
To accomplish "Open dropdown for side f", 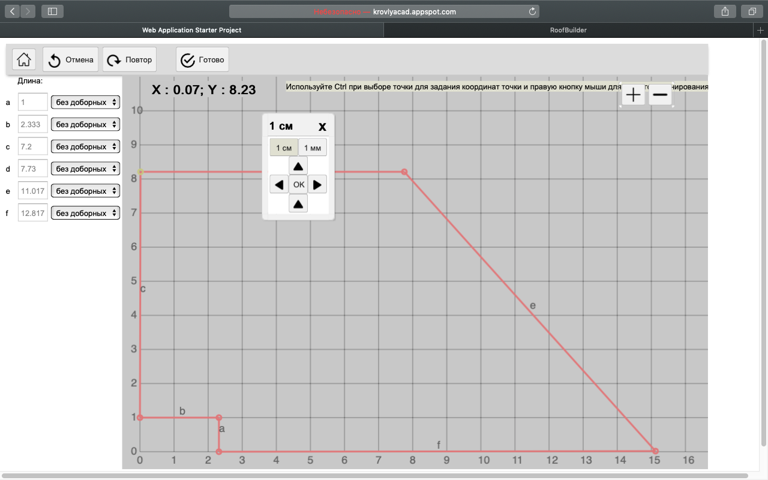I will [85, 213].
